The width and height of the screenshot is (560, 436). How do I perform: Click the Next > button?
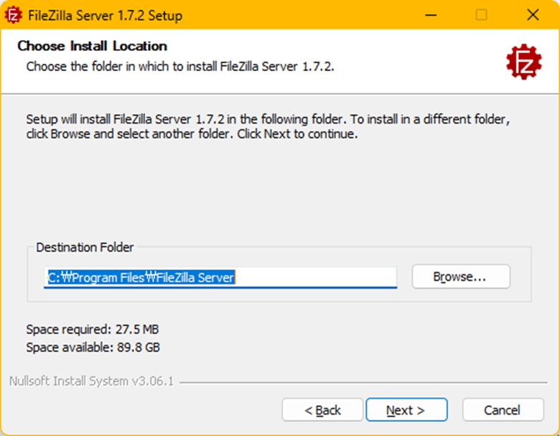coord(406,410)
